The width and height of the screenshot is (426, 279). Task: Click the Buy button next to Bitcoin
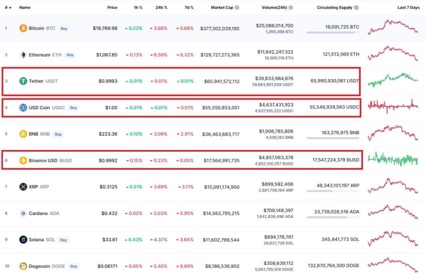[64, 29]
